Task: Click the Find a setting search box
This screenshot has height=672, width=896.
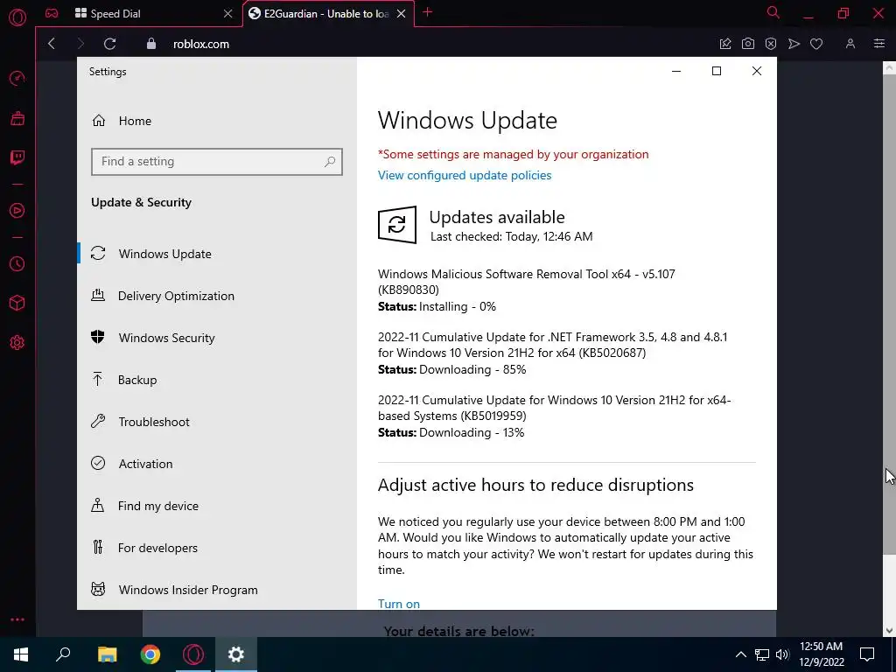Action: pos(217,162)
